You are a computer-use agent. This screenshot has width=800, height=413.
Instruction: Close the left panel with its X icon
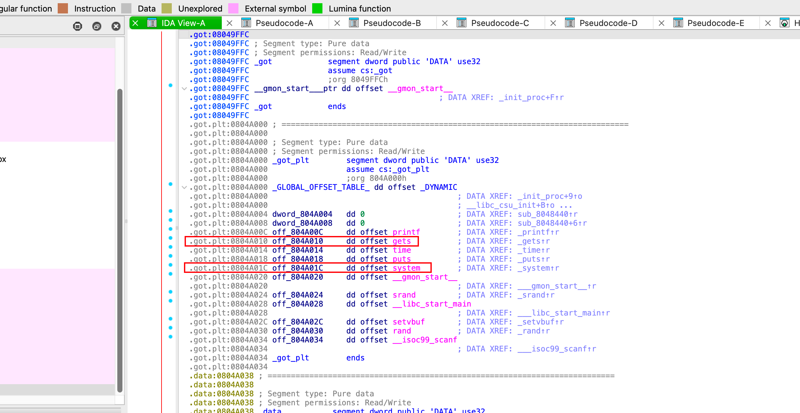pyautogui.click(x=116, y=26)
